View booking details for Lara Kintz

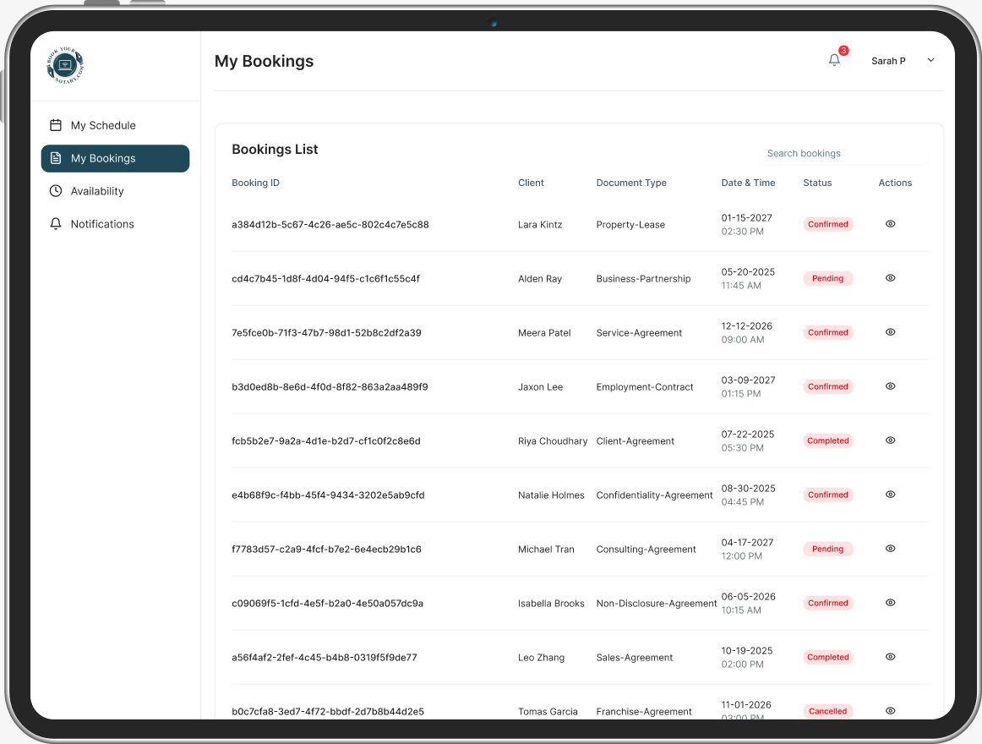tap(890, 224)
